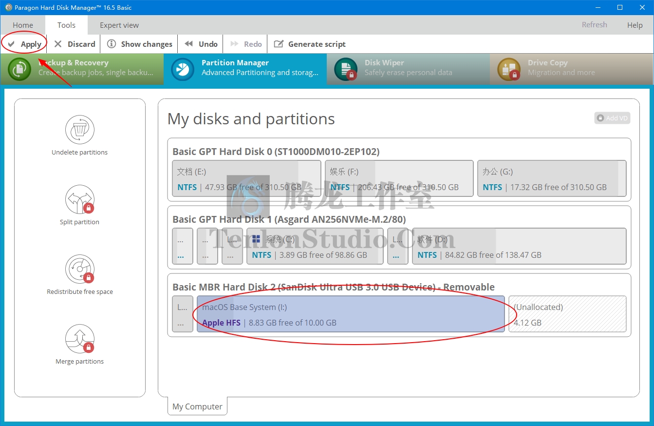The image size is (654, 426).
Task: Apply the pending changes
Action: coord(25,44)
